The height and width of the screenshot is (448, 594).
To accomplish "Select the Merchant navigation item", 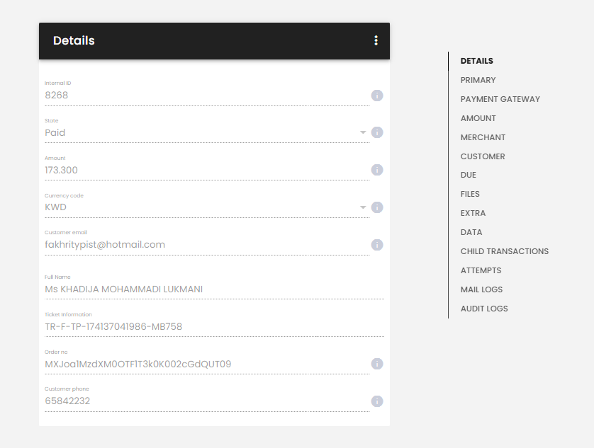I will (483, 137).
